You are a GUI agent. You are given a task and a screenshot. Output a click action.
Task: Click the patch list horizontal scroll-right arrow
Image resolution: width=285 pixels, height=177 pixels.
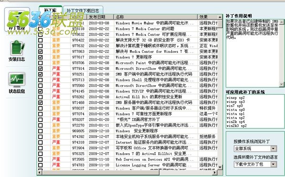coord(215,172)
